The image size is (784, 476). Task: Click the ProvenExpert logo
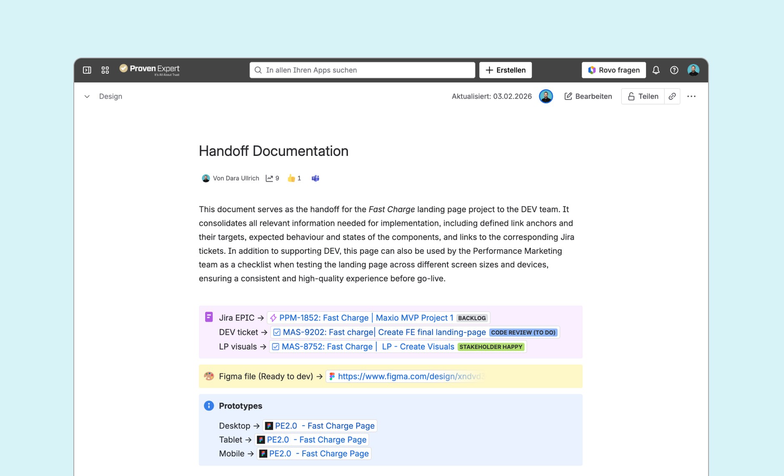coord(149,70)
